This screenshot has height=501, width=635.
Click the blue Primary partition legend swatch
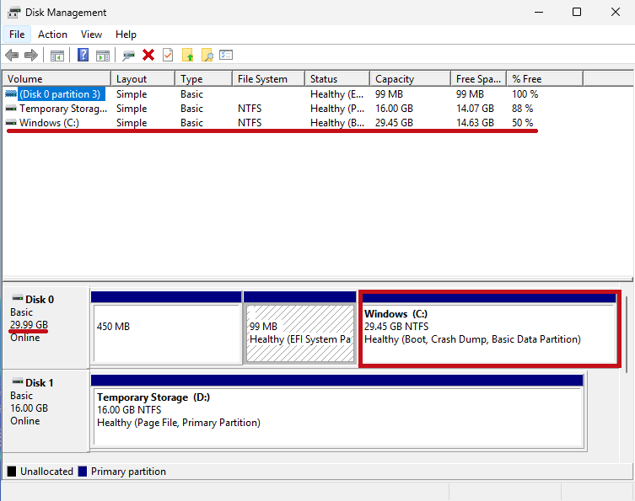click(x=83, y=472)
